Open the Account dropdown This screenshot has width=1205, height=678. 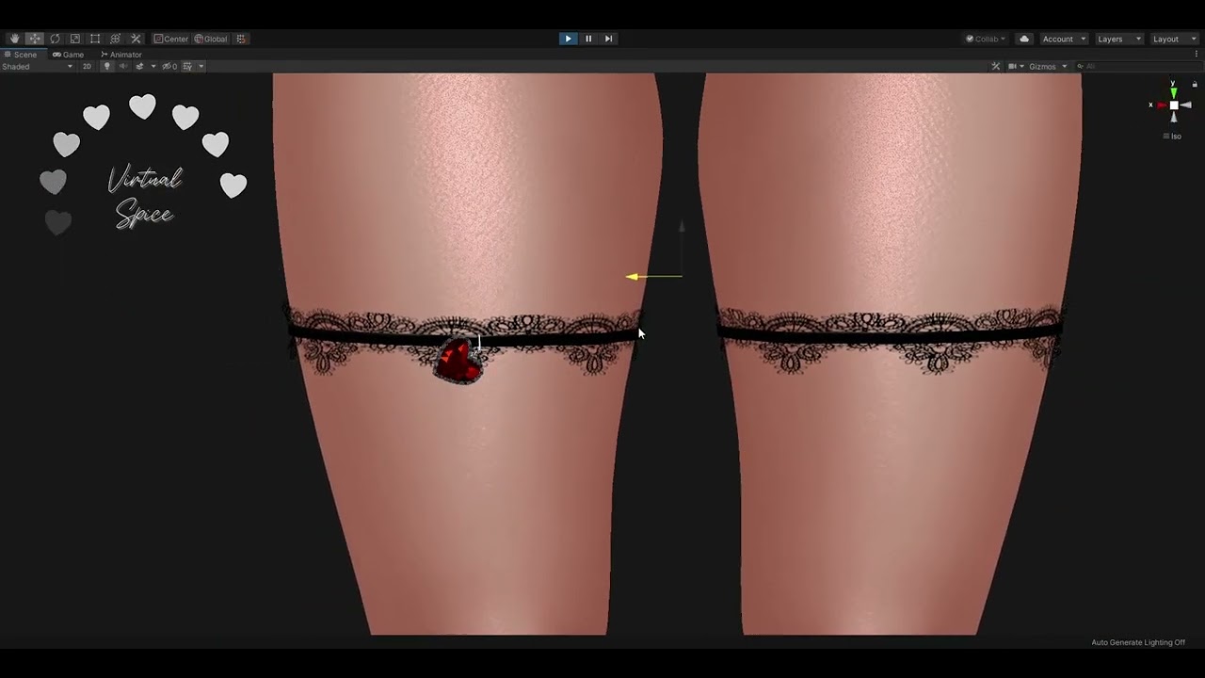[x=1064, y=39]
